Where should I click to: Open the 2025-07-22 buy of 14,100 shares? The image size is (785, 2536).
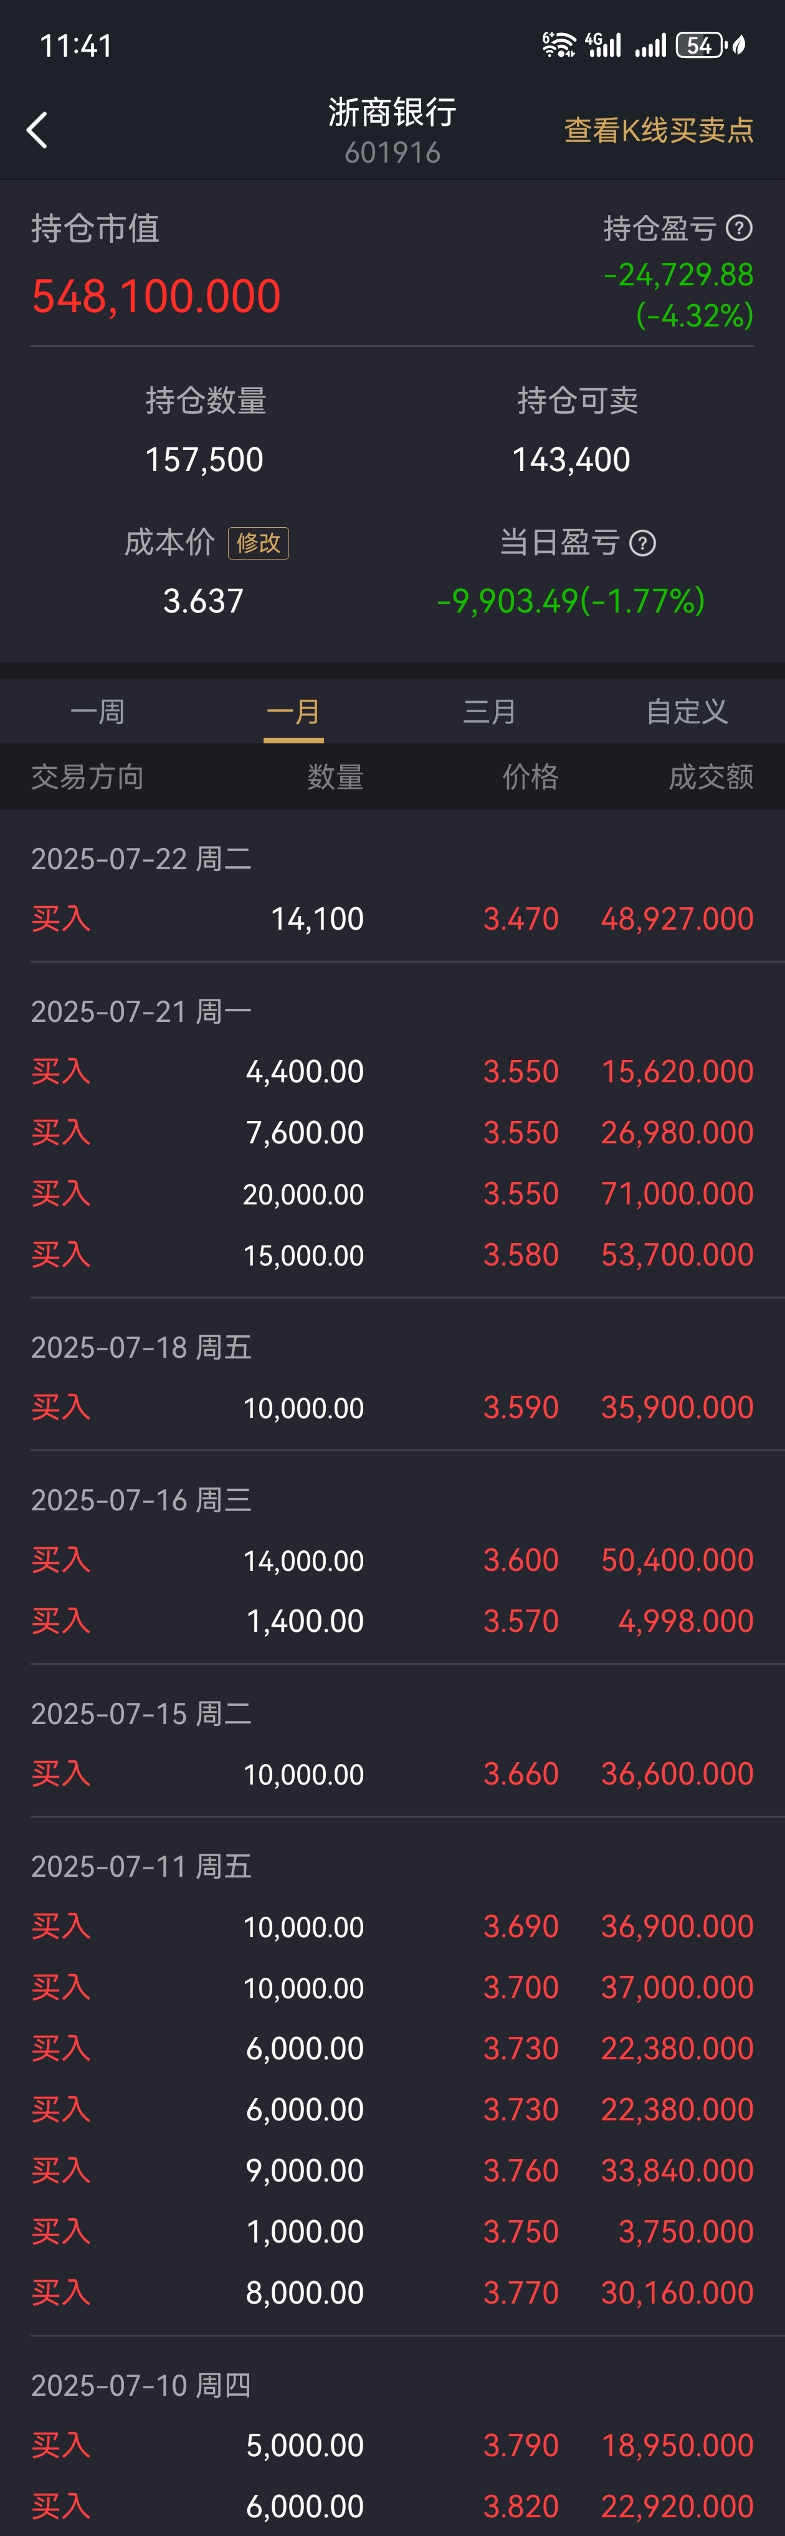(x=392, y=918)
